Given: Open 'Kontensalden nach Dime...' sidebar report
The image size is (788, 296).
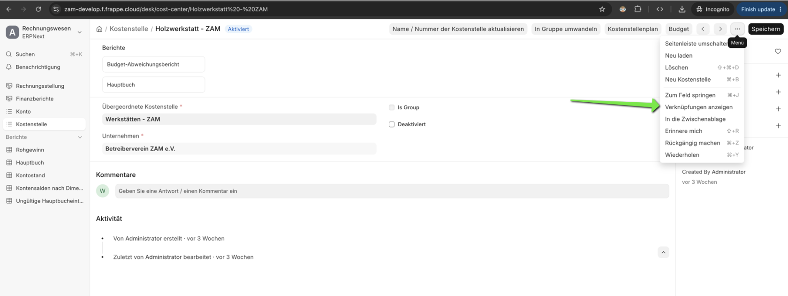Looking at the screenshot, I should 44,188.
